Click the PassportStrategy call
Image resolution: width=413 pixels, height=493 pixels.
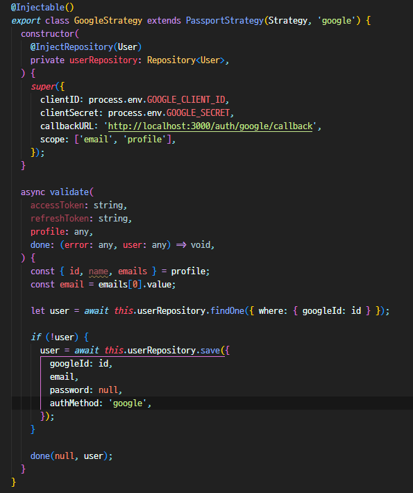[x=224, y=21]
